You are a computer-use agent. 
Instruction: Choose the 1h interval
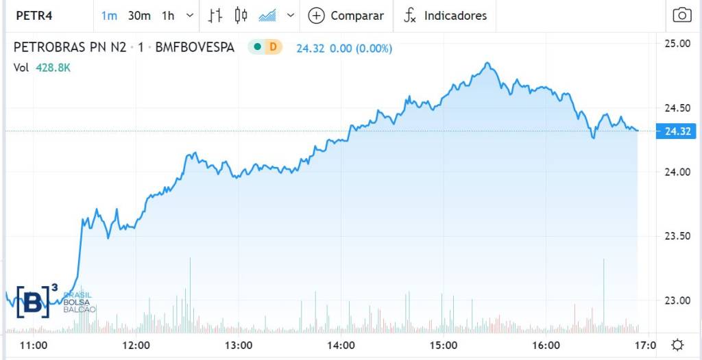click(168, 15)
